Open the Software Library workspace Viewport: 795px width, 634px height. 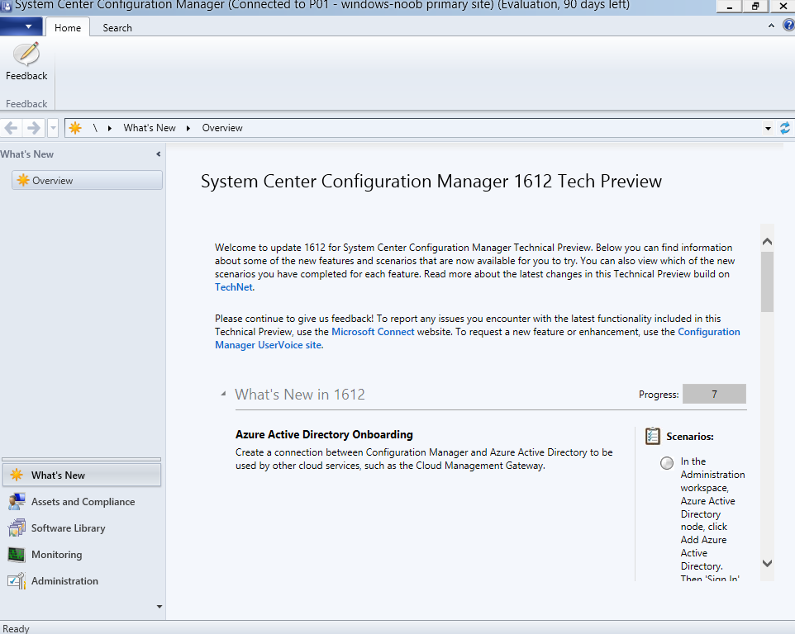[82, 528]
